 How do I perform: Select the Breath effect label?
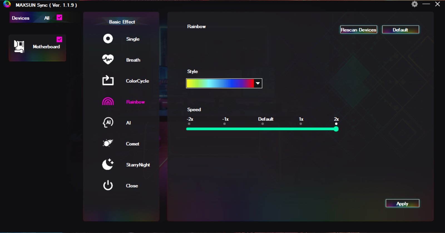(x=133, y=60)
